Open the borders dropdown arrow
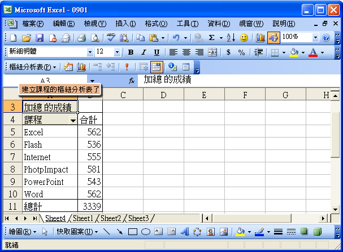The height and width of the screenshot is (252, 343). click(284, 52)
